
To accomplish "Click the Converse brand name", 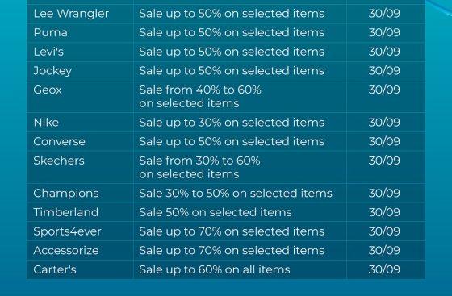I will coord(59,141).
